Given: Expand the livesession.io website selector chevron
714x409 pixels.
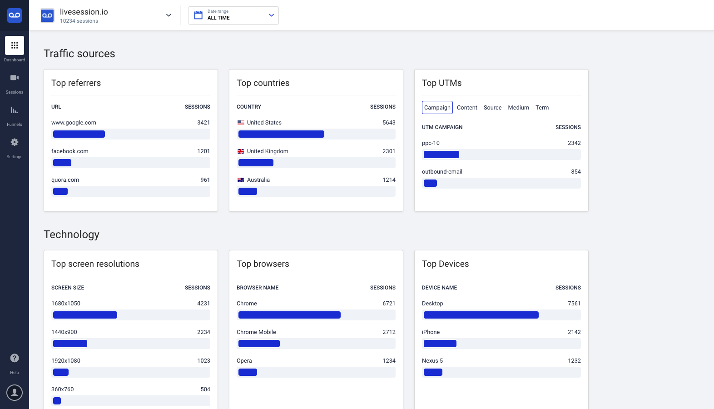Looking at the screenshot, I should 169,15.
